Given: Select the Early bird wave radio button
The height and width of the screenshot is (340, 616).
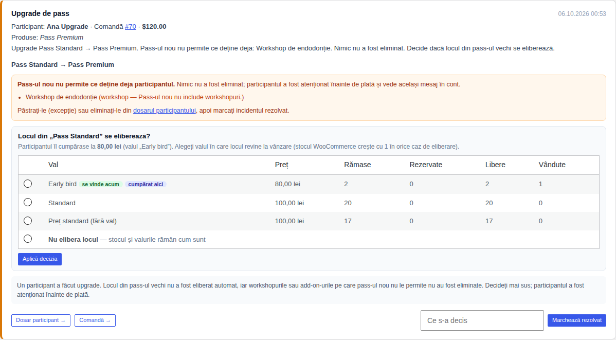Looking at the screenshot, I should (28, 184).
